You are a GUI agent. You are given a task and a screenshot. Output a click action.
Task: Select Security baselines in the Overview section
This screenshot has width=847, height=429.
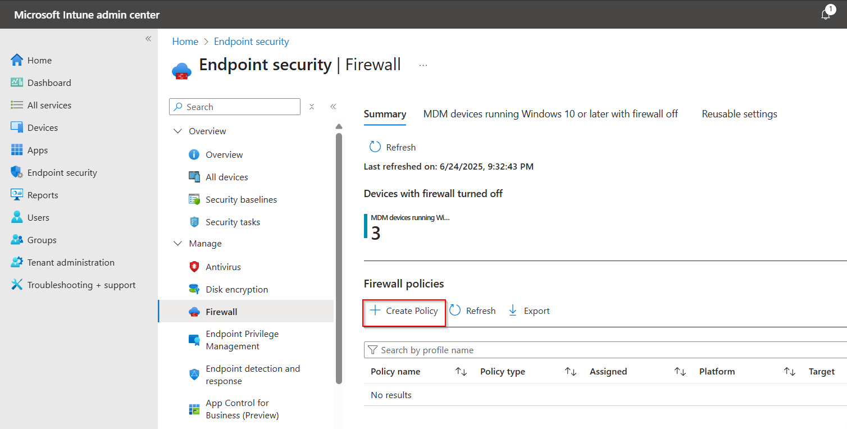[242, 199]
